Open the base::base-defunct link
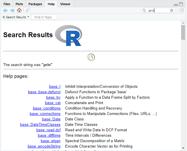 44,92
